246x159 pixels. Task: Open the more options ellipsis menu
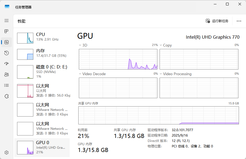point(239,21)
